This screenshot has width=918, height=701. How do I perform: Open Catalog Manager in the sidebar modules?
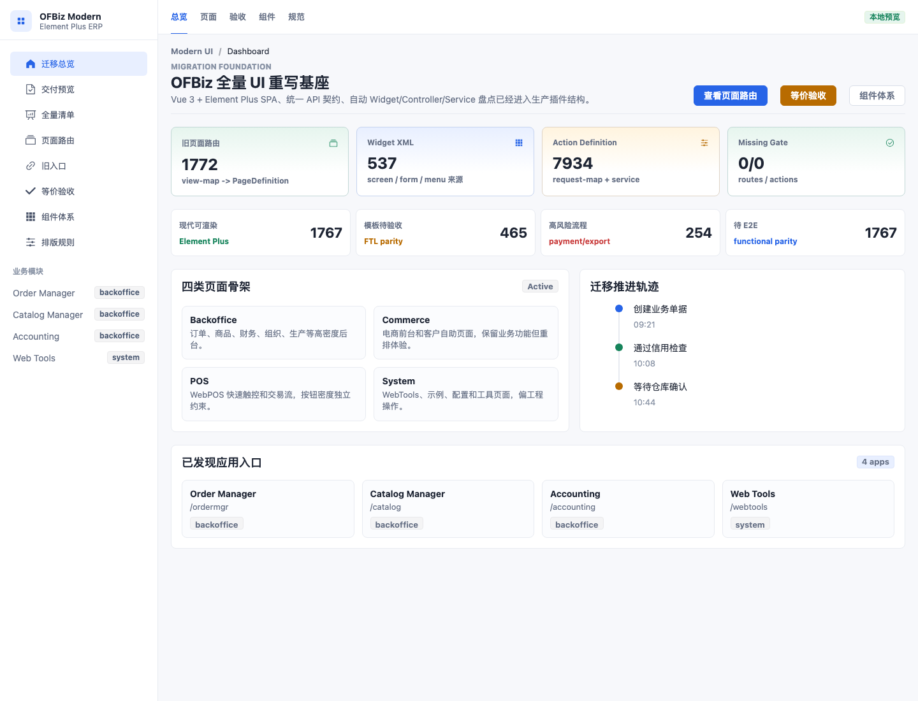tap(78, 315)
